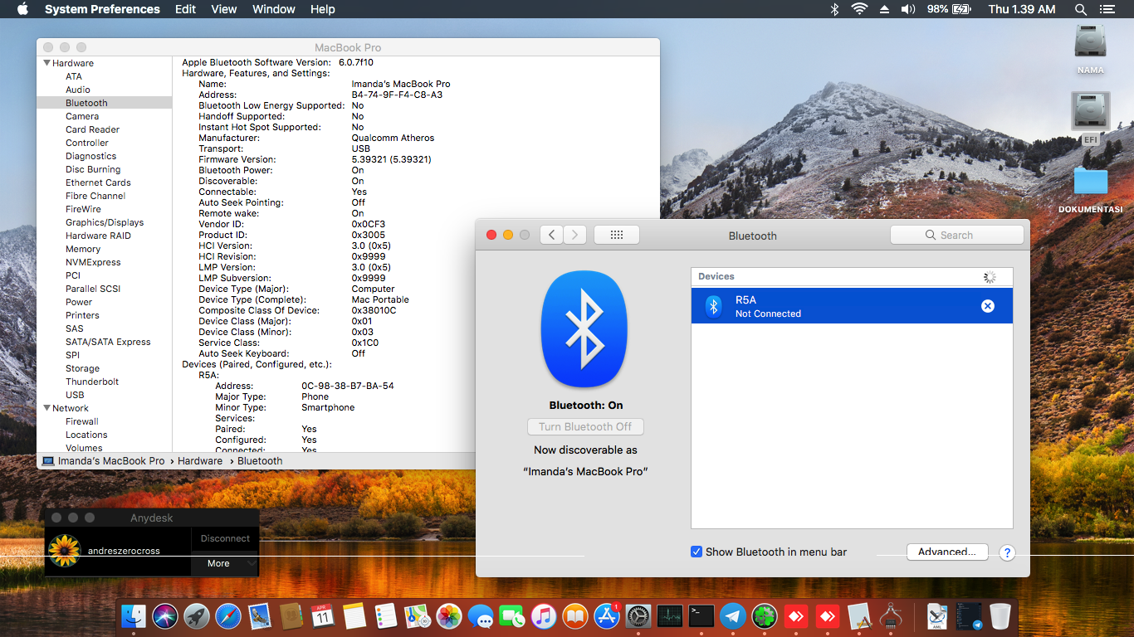
Task: Open Safari from the dock
Action: point(228,615)
